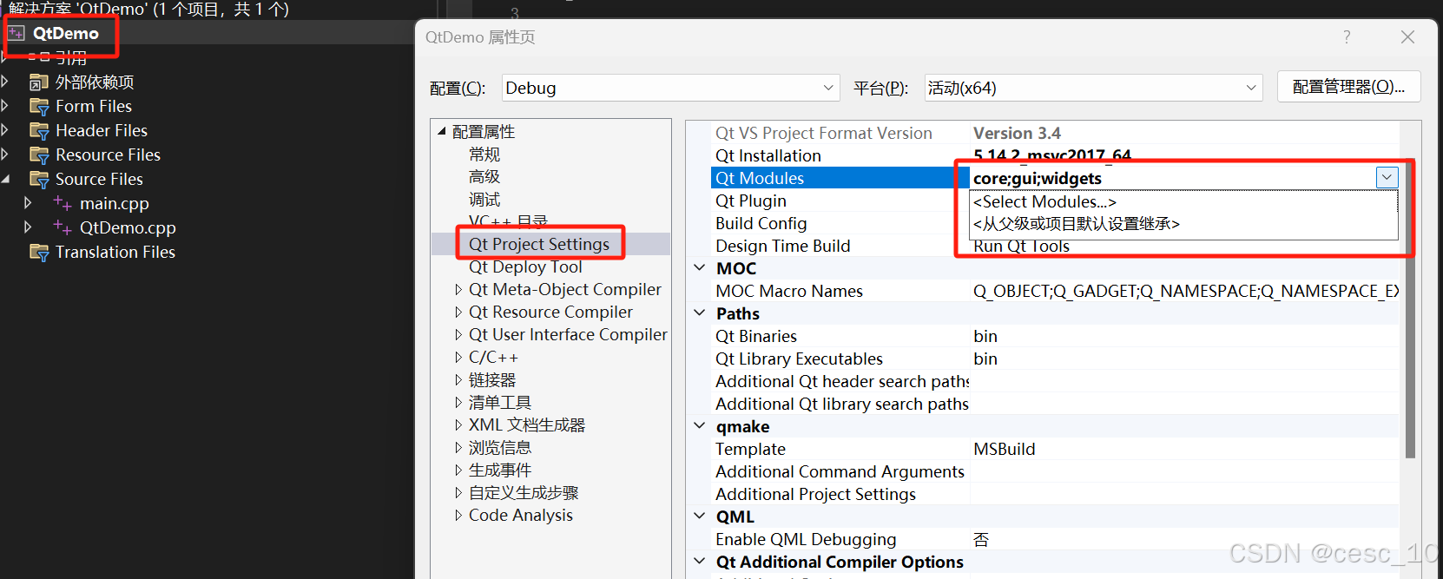Select the Template property row

(1054, 449)
